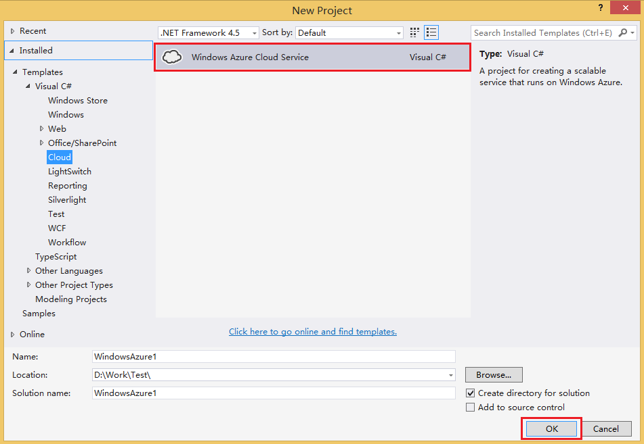Expand the Recent section
This screenshot has height=444, width=644.
coord(12,31)
